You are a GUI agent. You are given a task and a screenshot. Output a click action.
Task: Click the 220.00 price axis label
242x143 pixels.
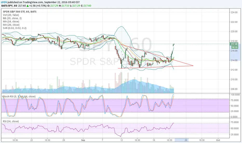(234, 31)
